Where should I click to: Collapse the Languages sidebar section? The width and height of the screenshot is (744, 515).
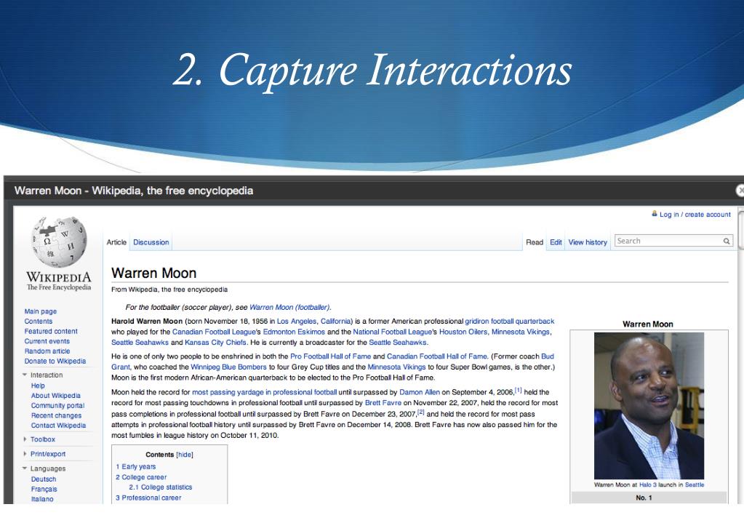pyautogui.click(x=24, y=468)
